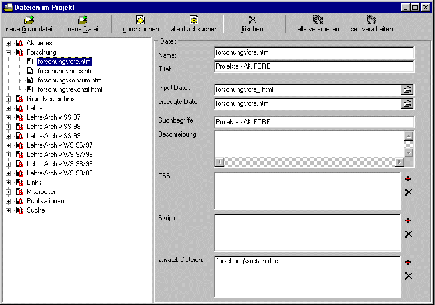Select forschung\konsum.htm tree entry
The height and width of the screenshot is (305, 435).
pyautogui.click(x=70, y=80)
